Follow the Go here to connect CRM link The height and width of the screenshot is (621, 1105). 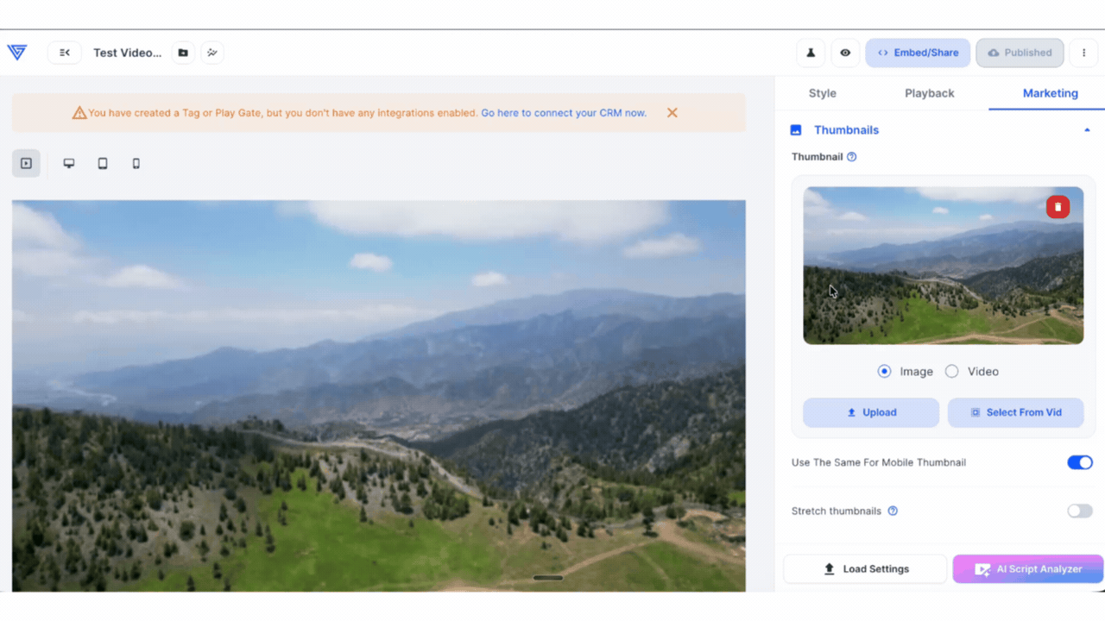coord(564,113)
